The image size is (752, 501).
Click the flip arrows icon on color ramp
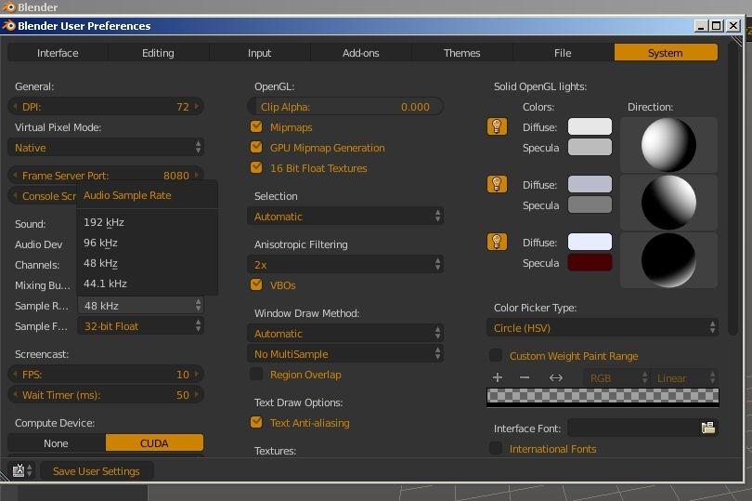[556, 378]
